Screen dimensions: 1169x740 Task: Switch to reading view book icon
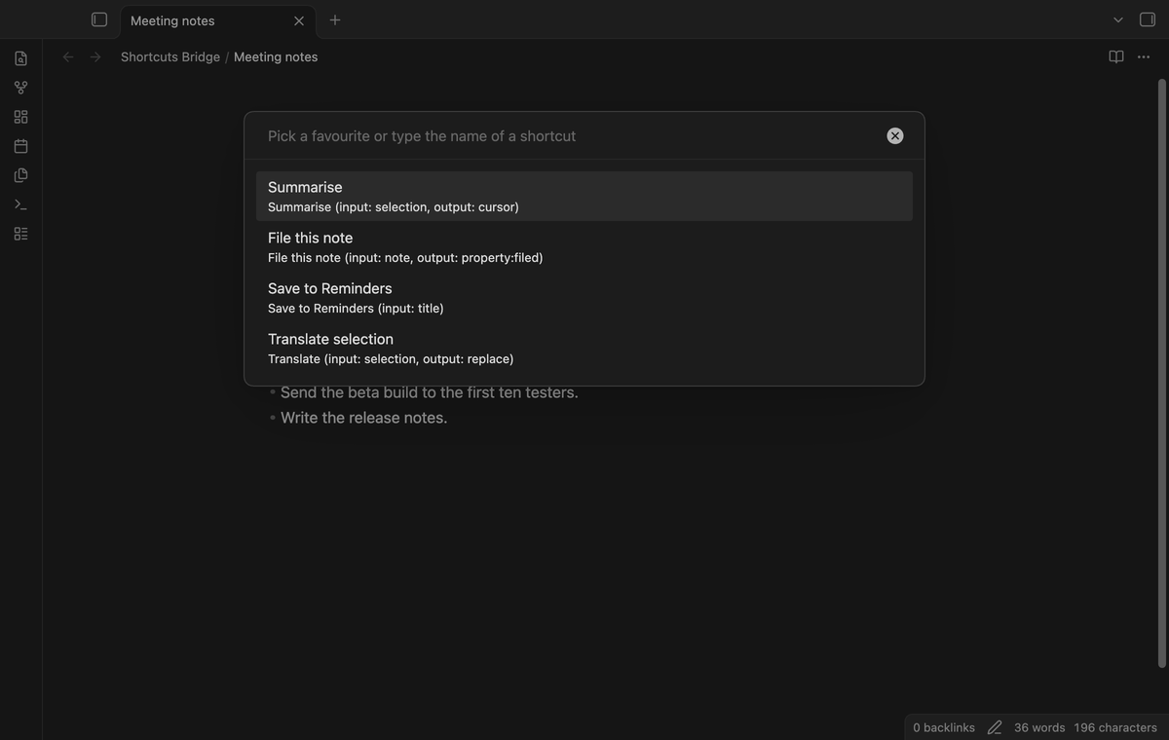[x=1116, y=56]
